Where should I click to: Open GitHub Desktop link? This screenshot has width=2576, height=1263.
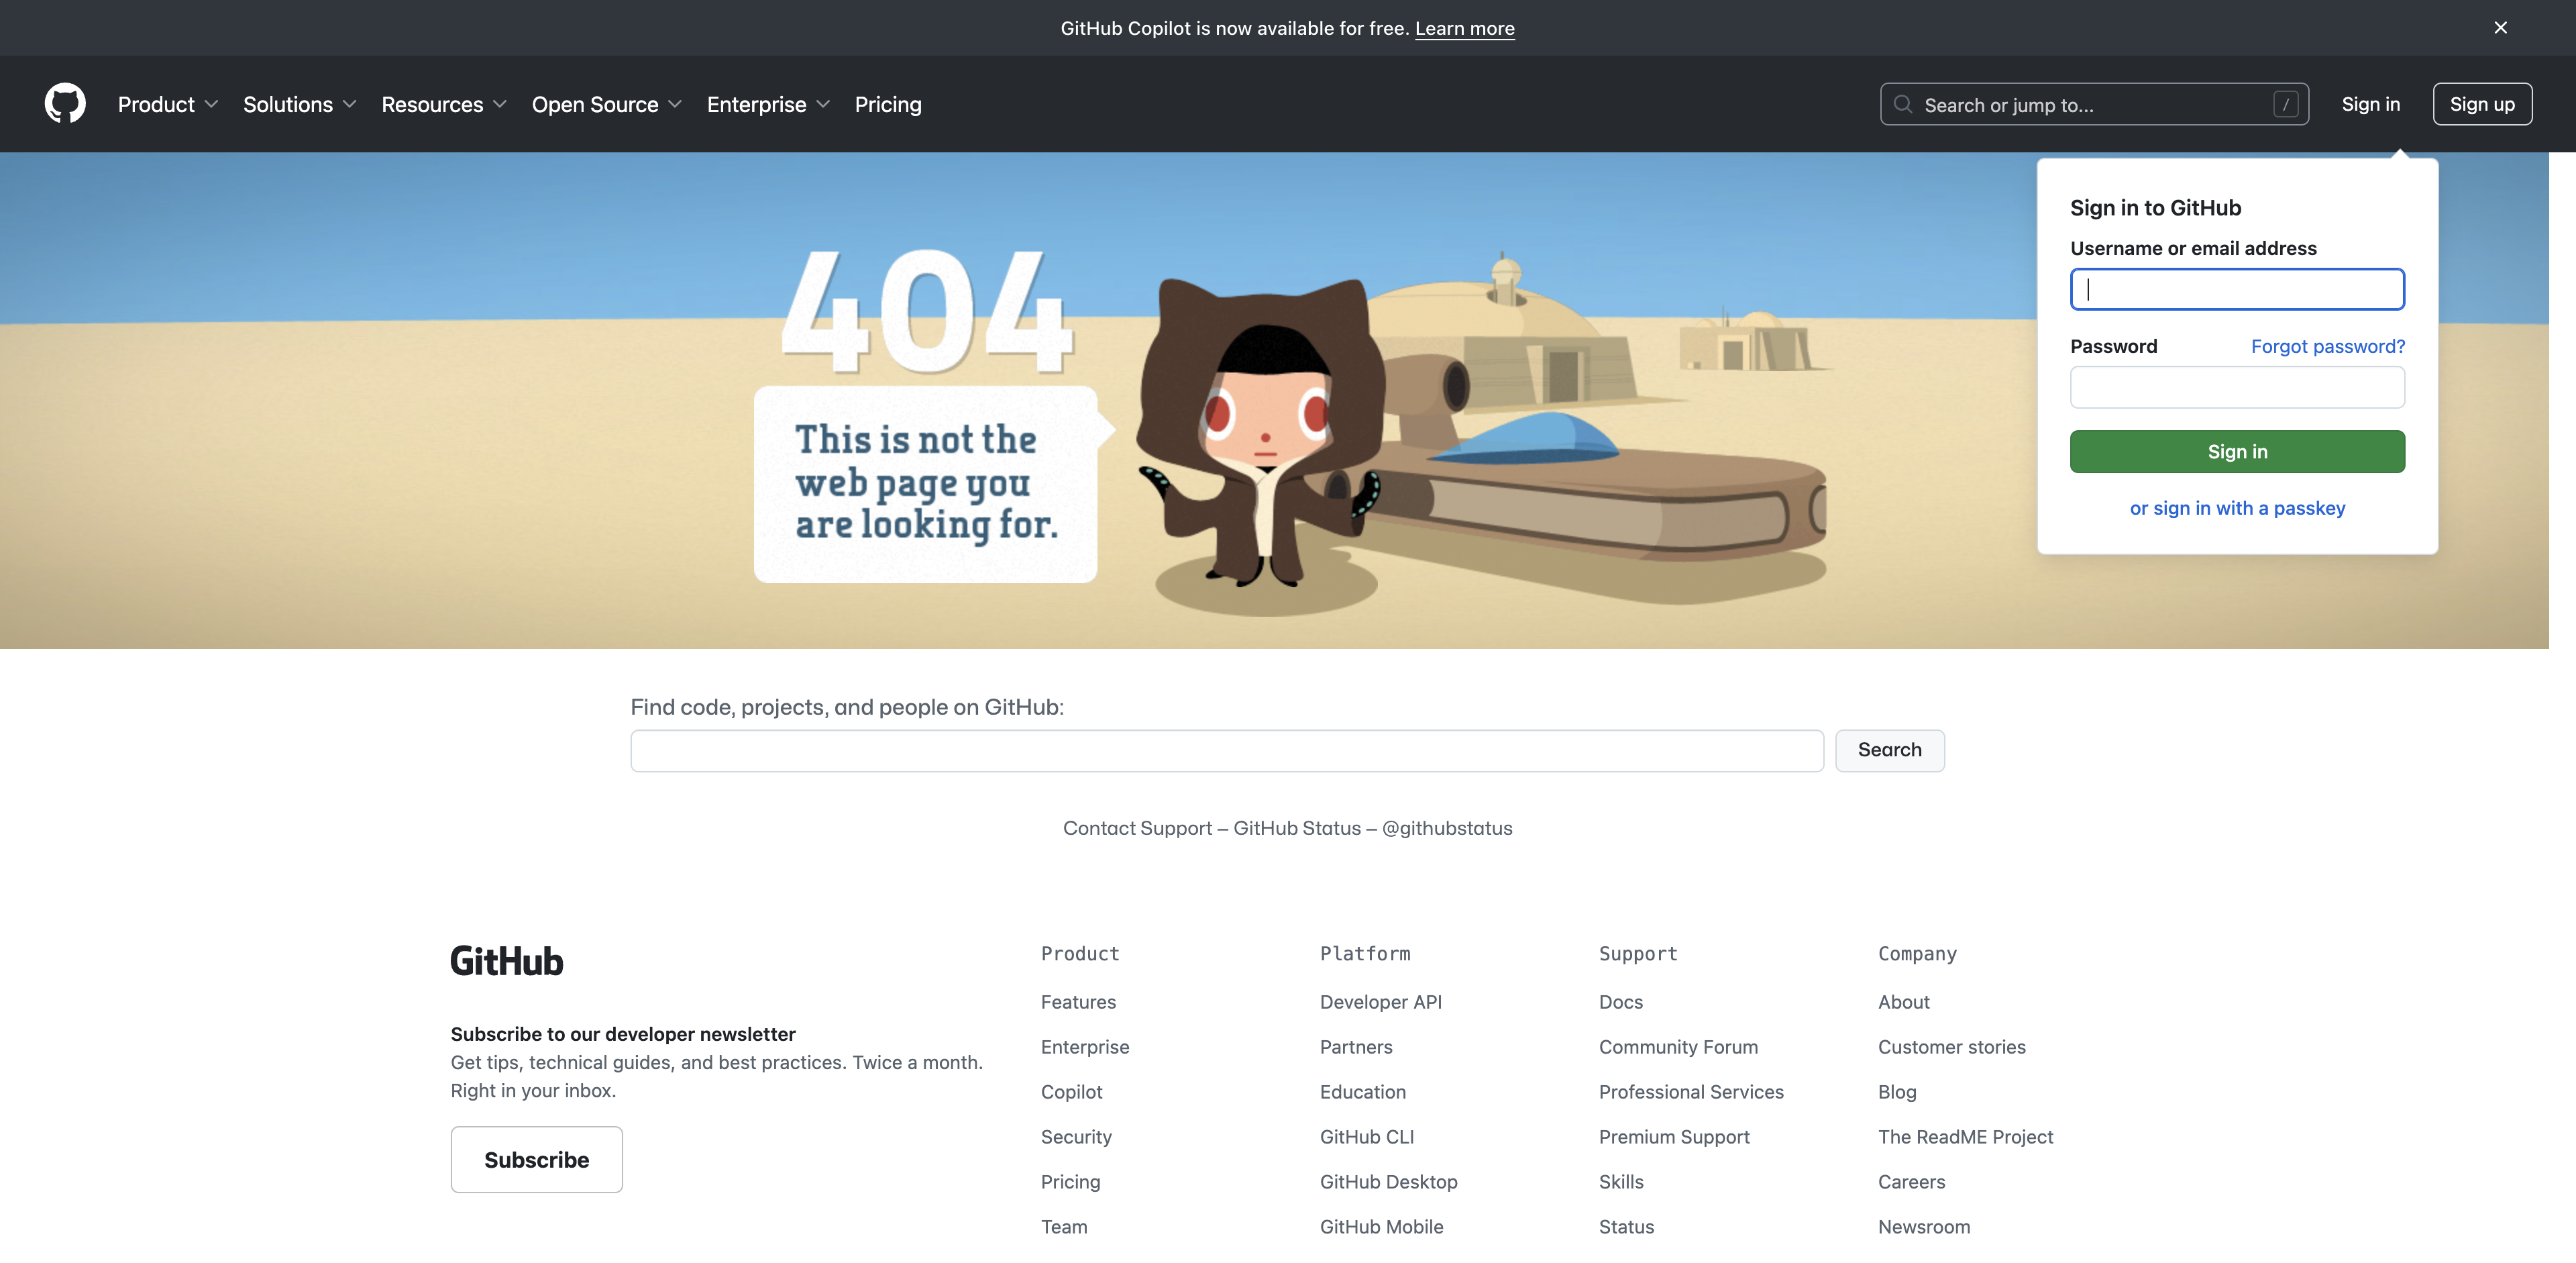pos(1389,1182)
